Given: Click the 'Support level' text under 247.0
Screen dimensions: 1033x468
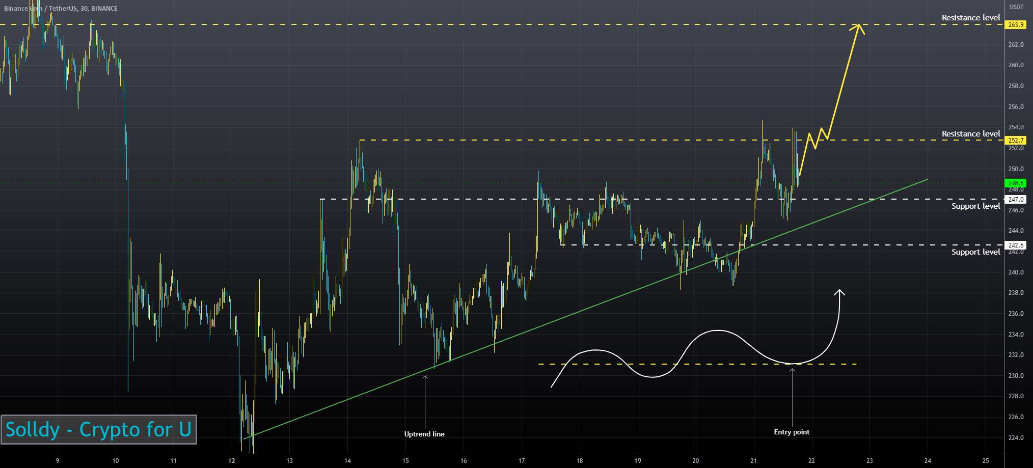Looking at the screenshot, I should [976, 206].
